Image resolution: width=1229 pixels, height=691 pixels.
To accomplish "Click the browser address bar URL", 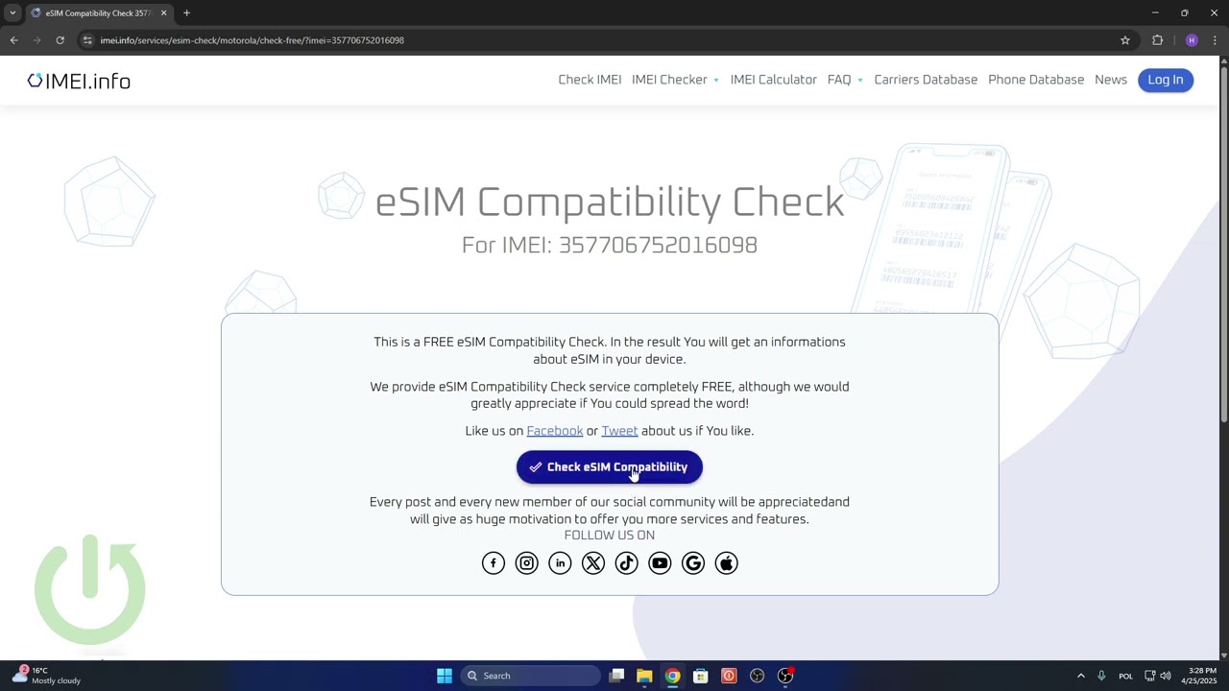I will 252,40.
